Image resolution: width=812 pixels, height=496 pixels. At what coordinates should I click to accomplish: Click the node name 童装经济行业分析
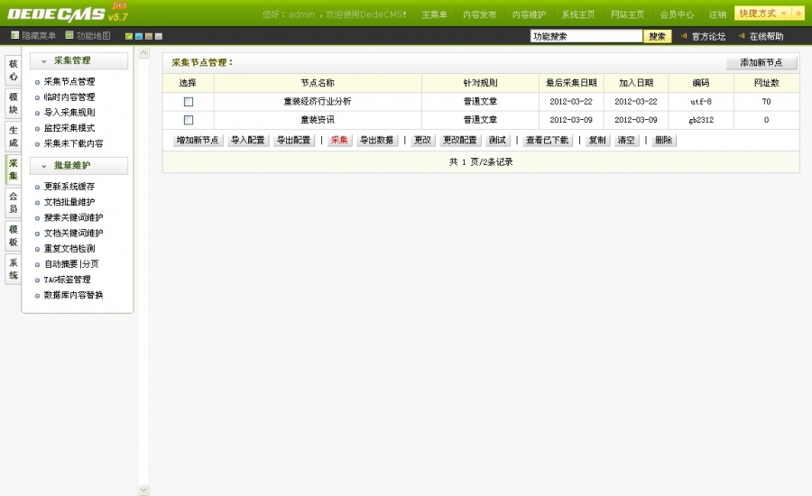point(318,102)
